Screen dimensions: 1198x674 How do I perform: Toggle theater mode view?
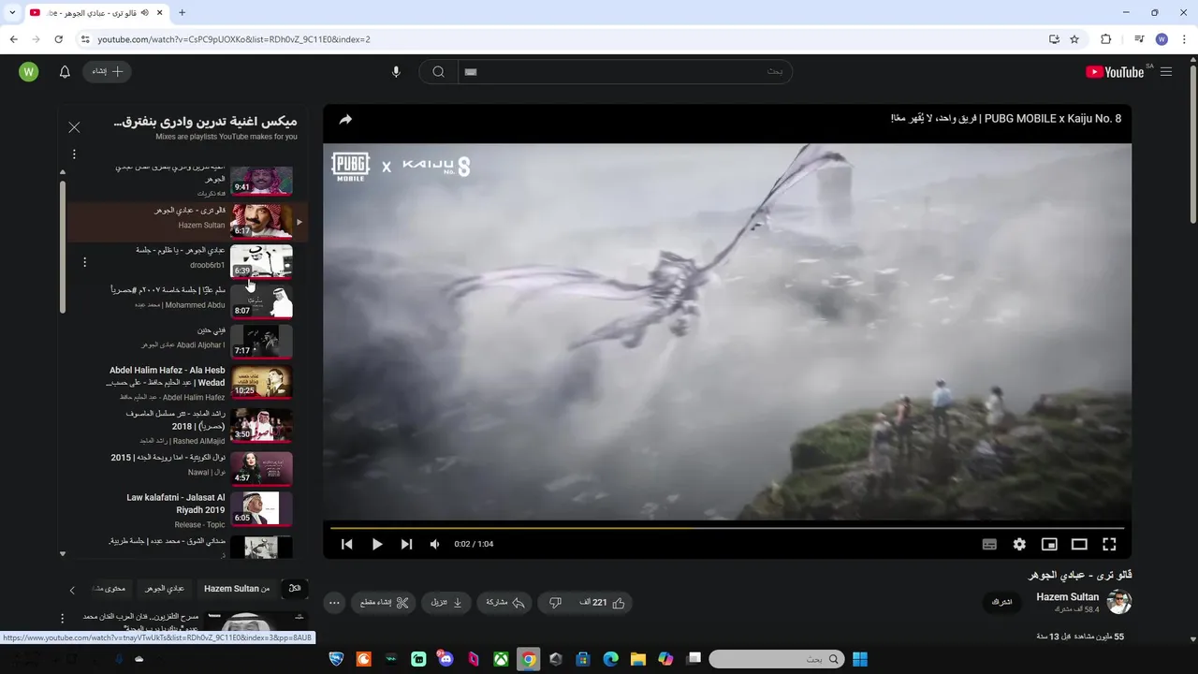(x=1079, y=544)
